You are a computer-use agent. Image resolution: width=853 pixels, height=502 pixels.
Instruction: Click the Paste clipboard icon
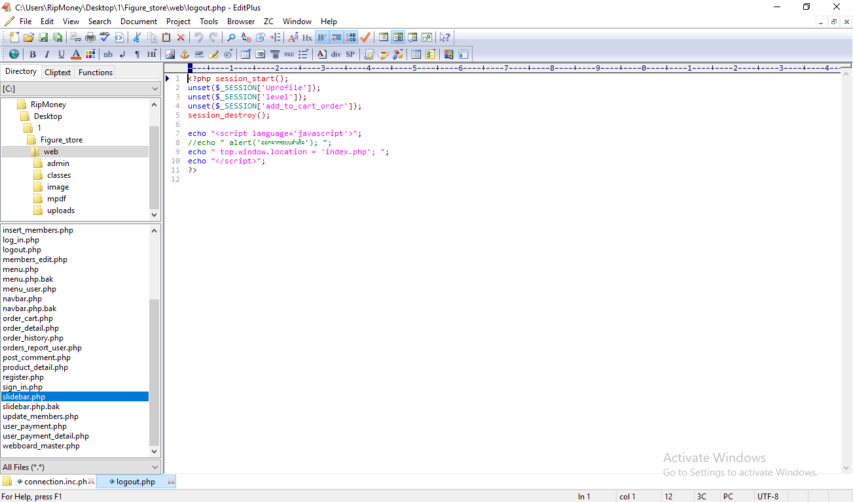tap(166, 37)
